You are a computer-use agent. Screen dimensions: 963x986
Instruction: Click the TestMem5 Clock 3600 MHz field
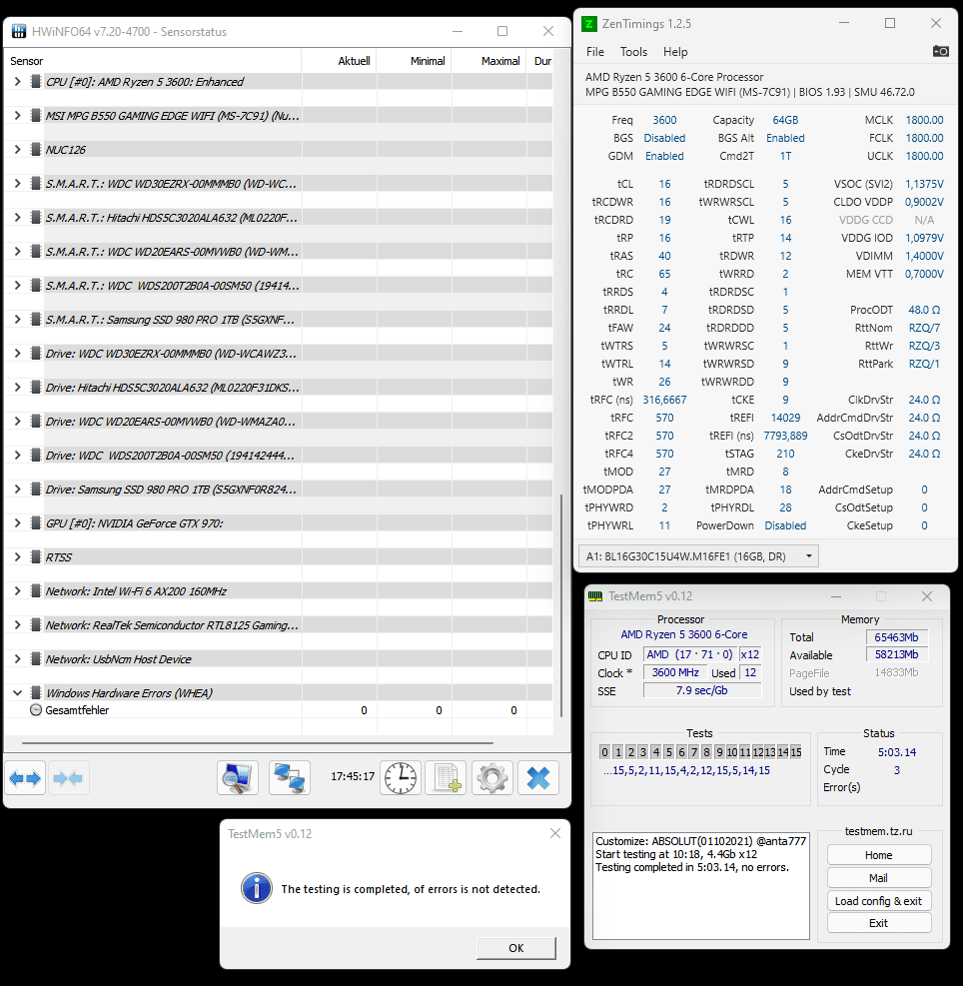click(675, 672)
